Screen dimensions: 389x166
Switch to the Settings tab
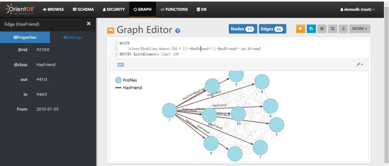pos(72,37)
